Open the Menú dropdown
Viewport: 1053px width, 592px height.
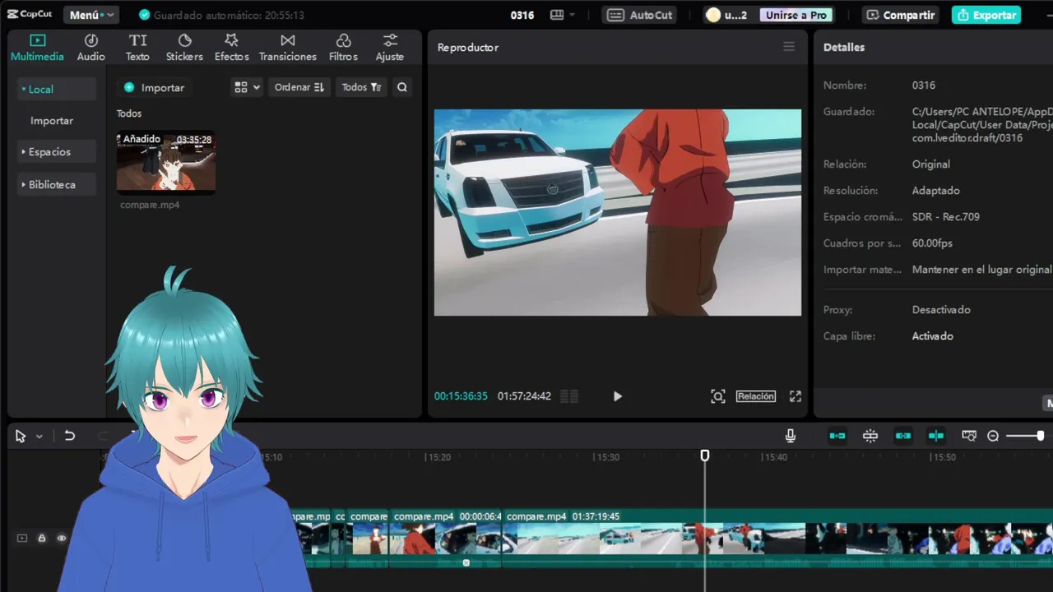(90, 15)
